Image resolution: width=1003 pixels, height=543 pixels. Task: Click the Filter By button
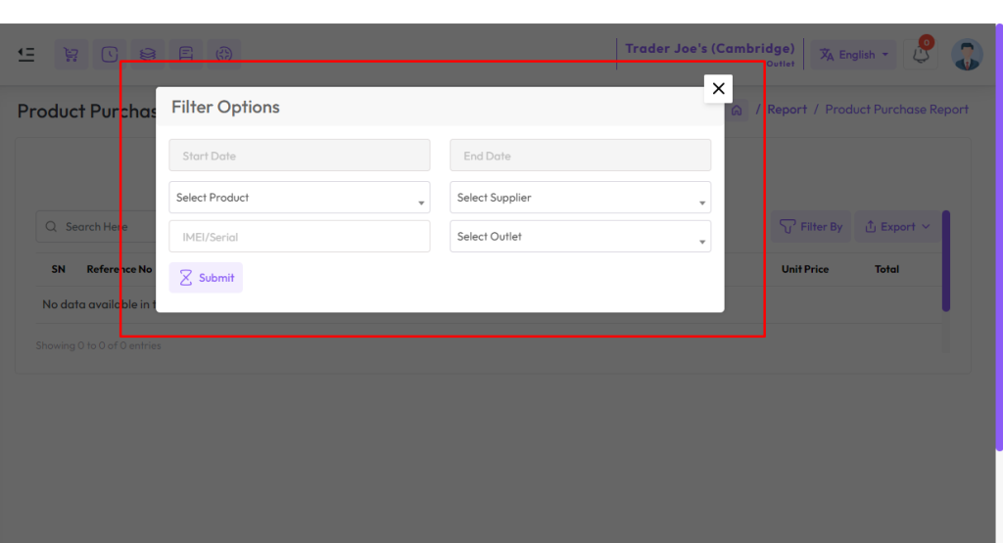[x=810, y=227]
